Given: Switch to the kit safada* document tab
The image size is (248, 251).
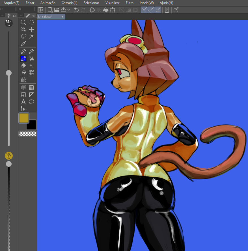Looking at the screenshot, I should (51, 17).
